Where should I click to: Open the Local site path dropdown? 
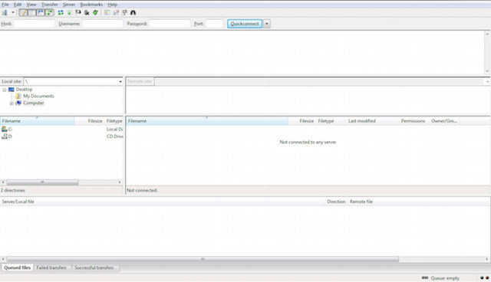[120, 81]
